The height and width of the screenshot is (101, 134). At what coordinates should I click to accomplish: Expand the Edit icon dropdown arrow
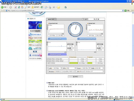(56, 7)
